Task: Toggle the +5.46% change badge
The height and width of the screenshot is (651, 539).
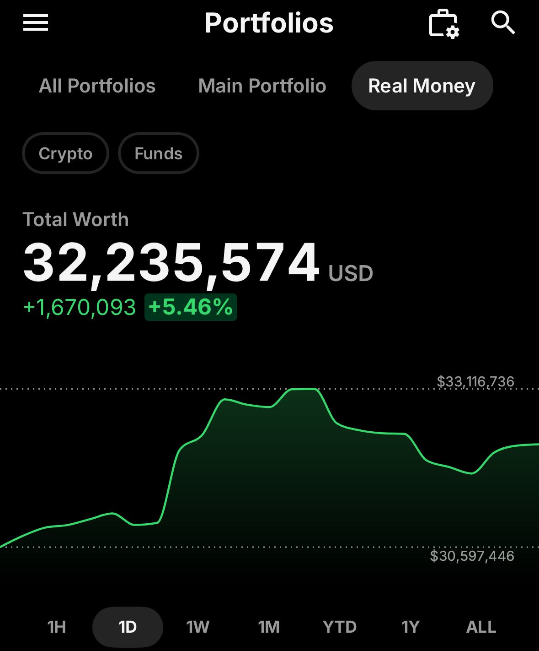Action: (x=191, y=307)
